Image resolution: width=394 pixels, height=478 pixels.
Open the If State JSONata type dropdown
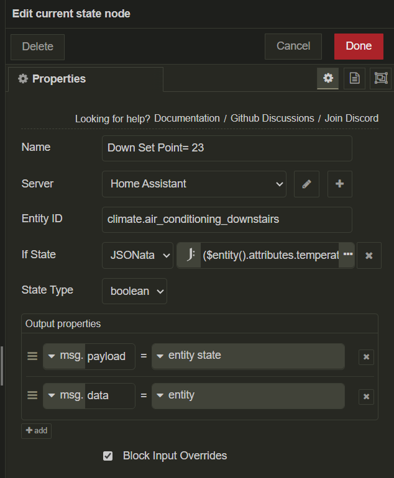coord(137,255)
